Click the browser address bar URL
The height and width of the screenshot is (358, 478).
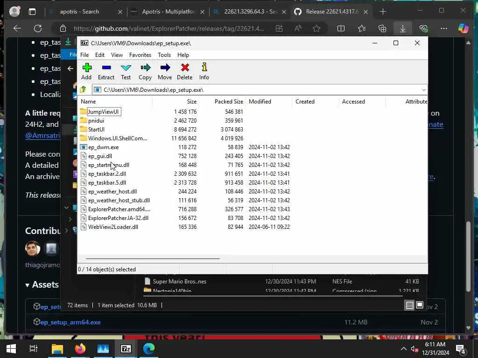pos(169,28)
